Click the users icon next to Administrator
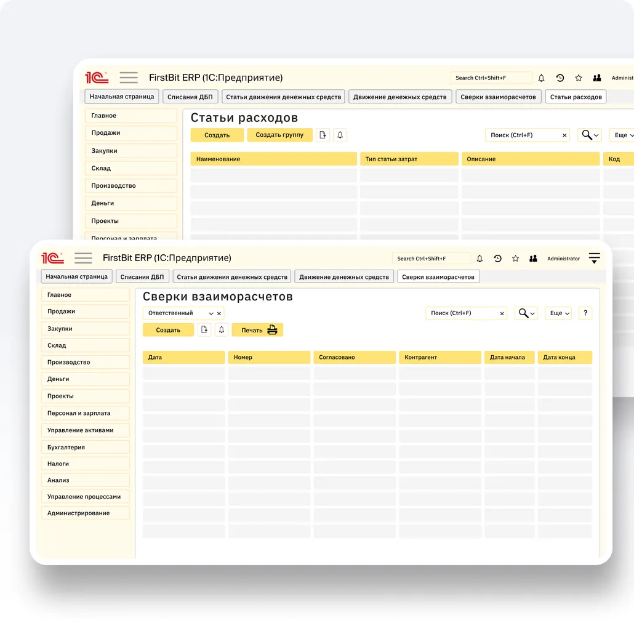 534,259
